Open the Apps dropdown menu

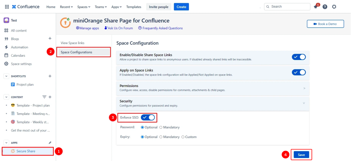(x=116, y=7)
